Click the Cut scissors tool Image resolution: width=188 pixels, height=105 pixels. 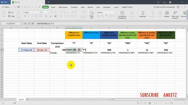[11, 12]
